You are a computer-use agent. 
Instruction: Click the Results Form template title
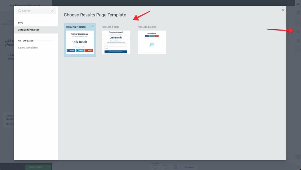pos(110,27)
